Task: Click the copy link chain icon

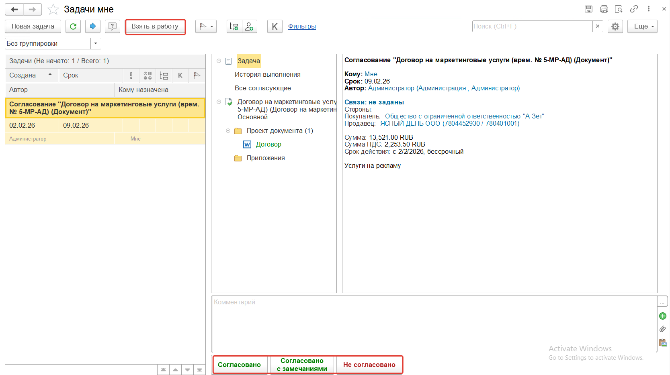Action: click(x=634, y=9)
